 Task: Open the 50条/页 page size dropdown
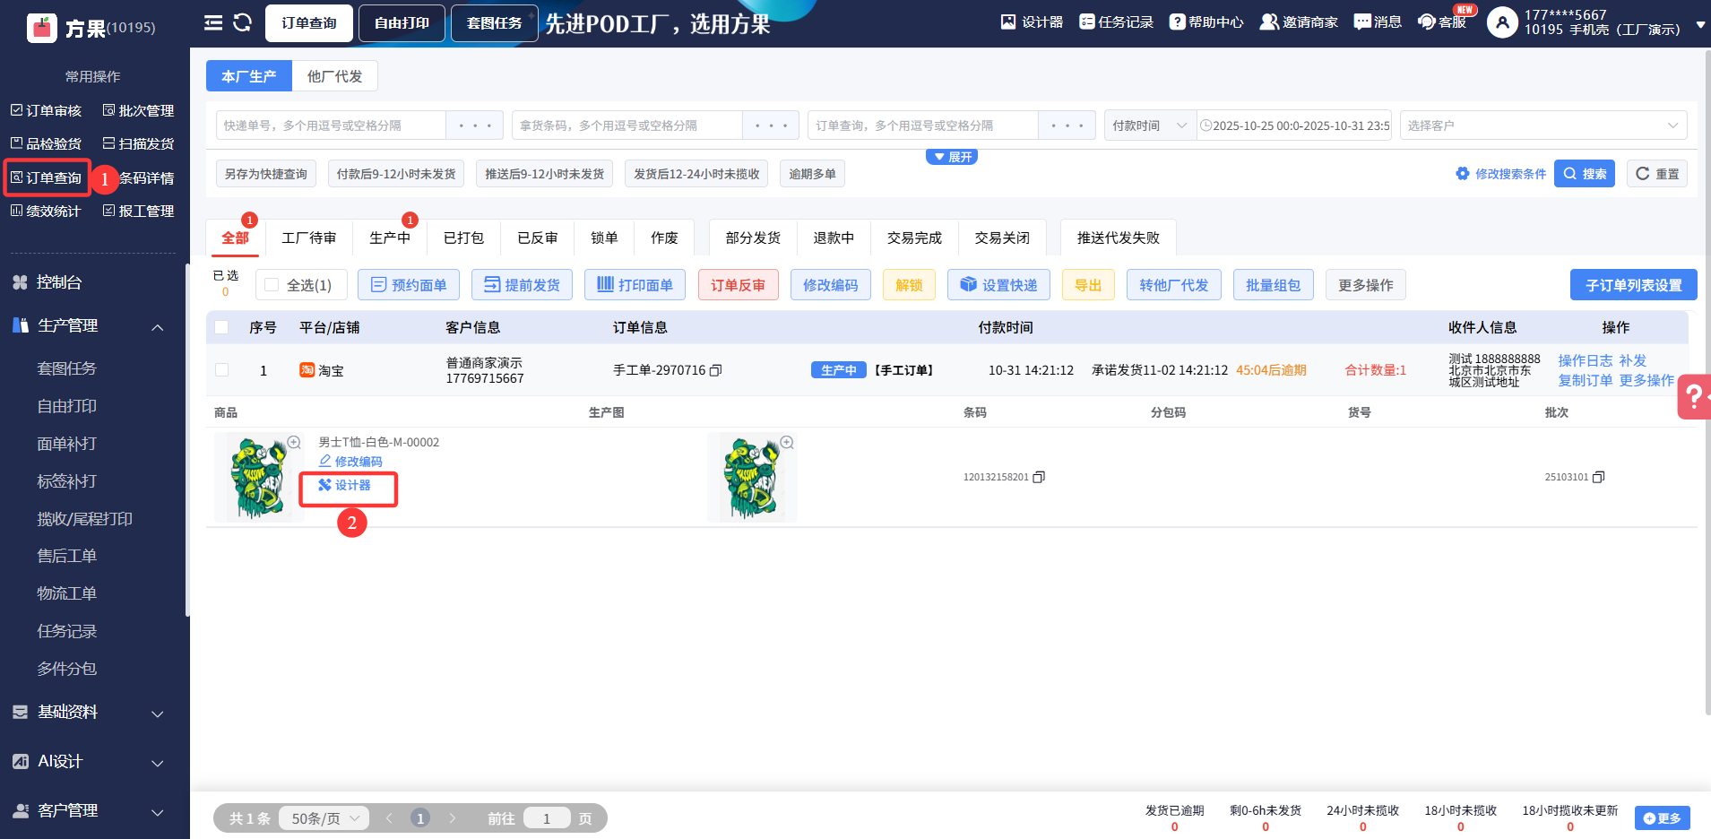point(324,818)
